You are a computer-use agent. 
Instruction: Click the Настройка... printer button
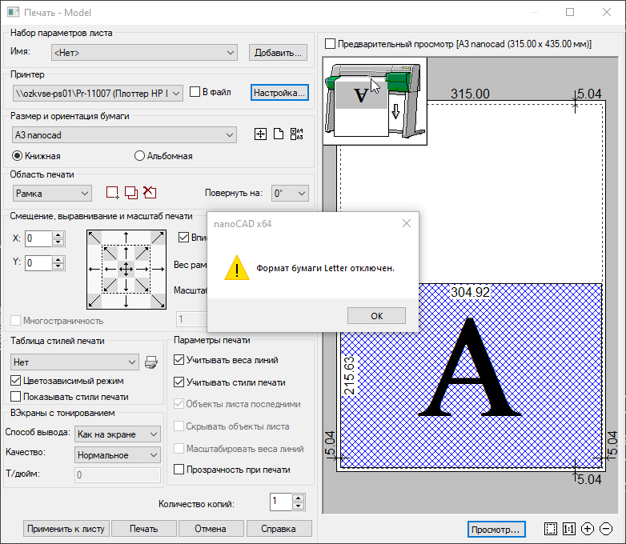click(279, 93)
